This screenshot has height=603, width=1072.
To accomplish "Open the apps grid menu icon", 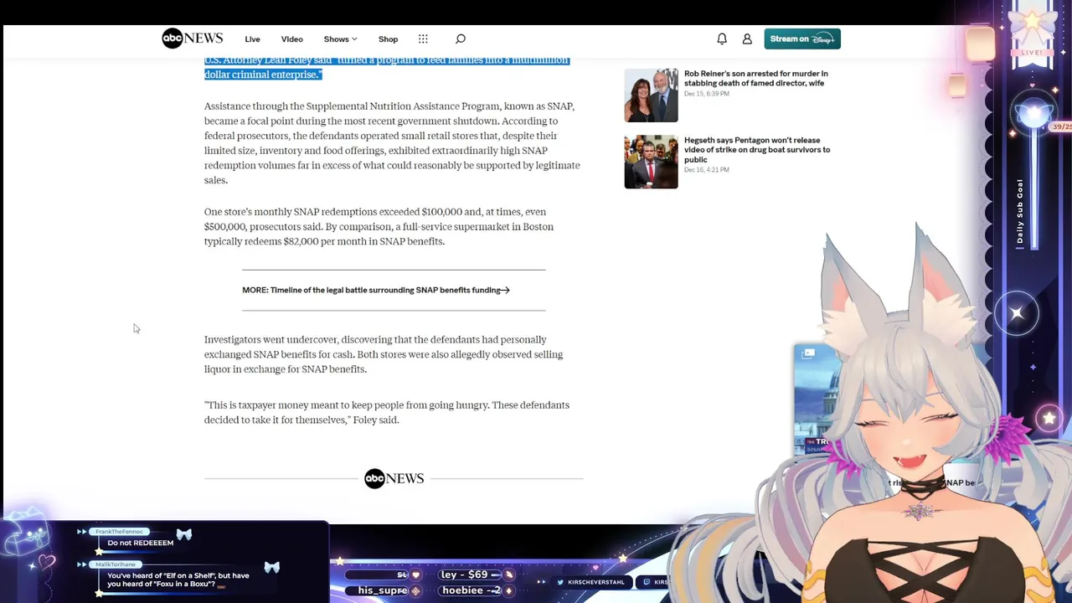I will (x=423, y=39).
